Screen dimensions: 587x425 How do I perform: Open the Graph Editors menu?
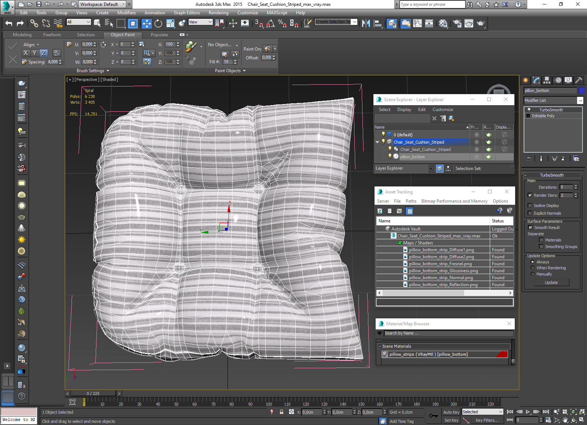[x=187, y=13]
